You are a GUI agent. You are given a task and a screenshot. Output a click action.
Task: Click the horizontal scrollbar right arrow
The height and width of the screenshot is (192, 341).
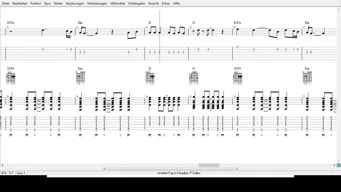334,165
